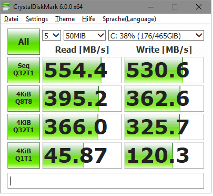Screen dimensions: 213x196
Task: Start the 4KiB Q8T8 test
Action: [24, 99]
